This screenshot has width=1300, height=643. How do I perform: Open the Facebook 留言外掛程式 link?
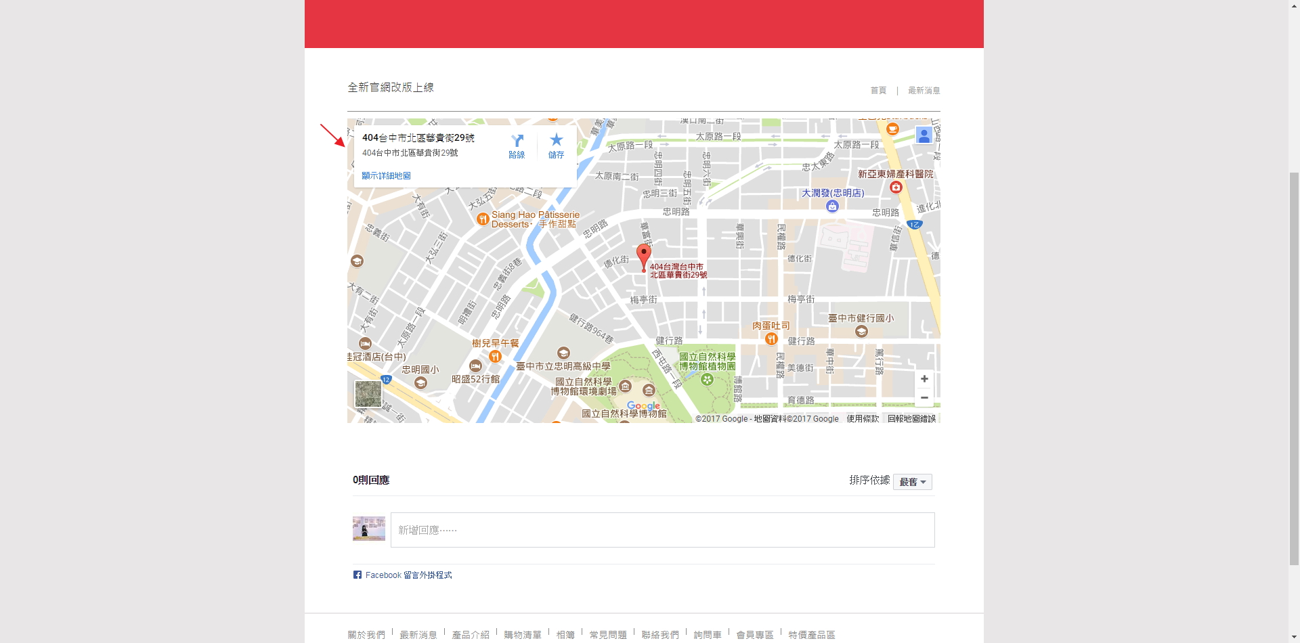[x=408, y=575]
